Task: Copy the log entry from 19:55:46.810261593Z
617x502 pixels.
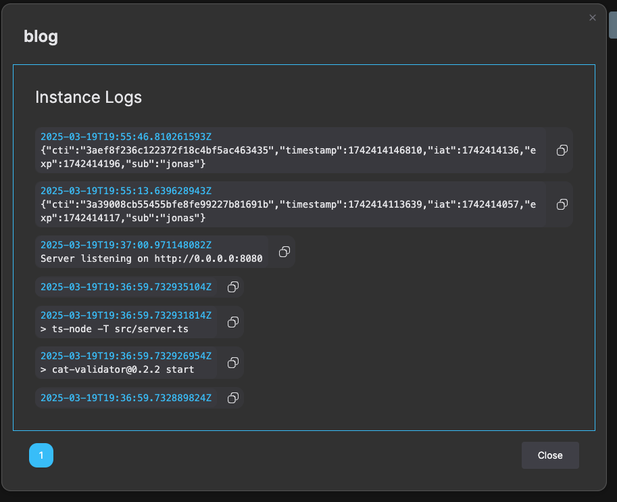Action: point(562,150)
